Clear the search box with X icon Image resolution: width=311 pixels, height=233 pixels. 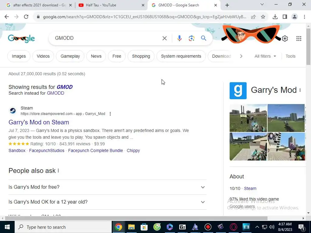click(x=165, y=38)
